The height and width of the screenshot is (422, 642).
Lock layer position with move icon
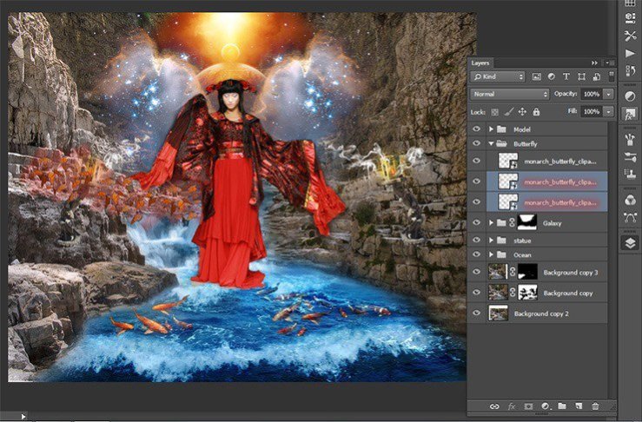[522, 112]
